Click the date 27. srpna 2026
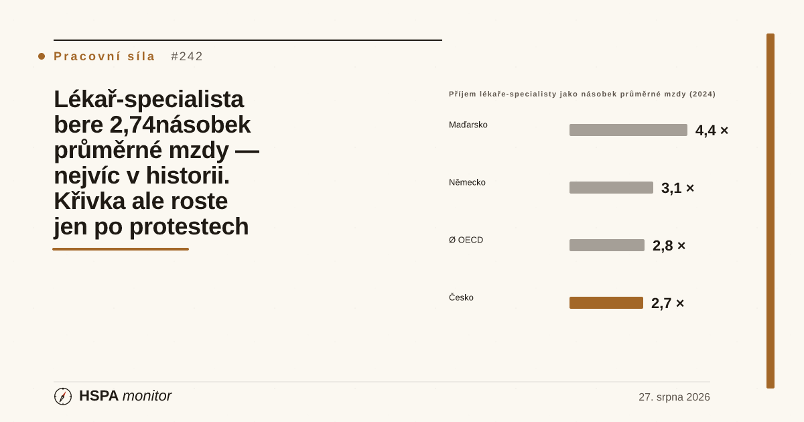Viewport: 804px width, 422px height. point(674,397)
